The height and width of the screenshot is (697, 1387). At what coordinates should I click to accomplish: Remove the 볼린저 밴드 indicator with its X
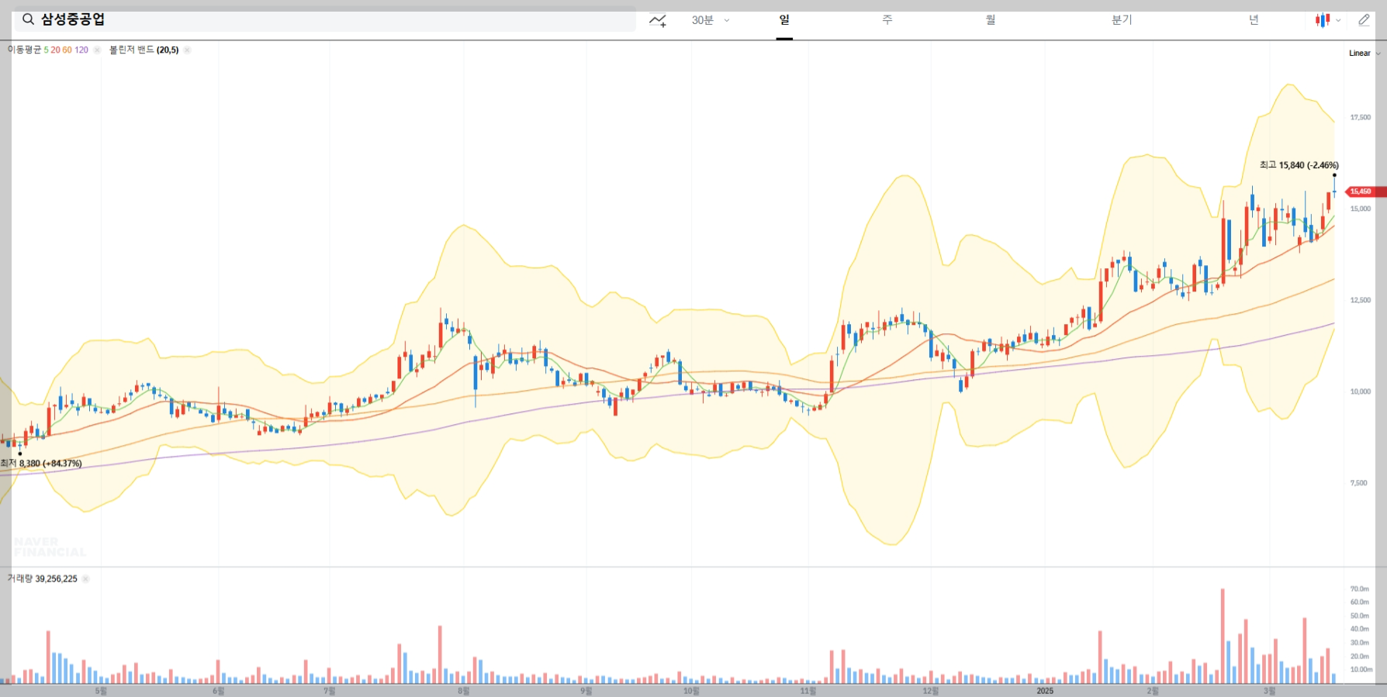187,50
